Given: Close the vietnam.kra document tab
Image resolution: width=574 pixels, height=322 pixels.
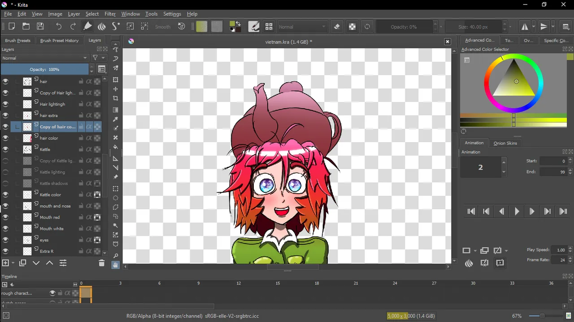Looking at the screenshot, I should coord(447,42).
